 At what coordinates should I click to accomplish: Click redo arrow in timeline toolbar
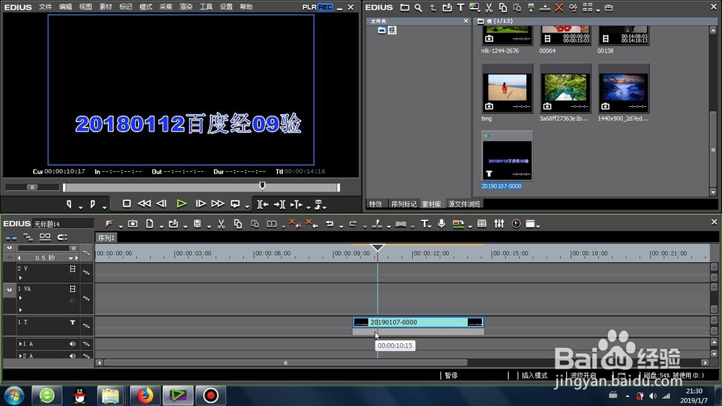tap(353, 224)
